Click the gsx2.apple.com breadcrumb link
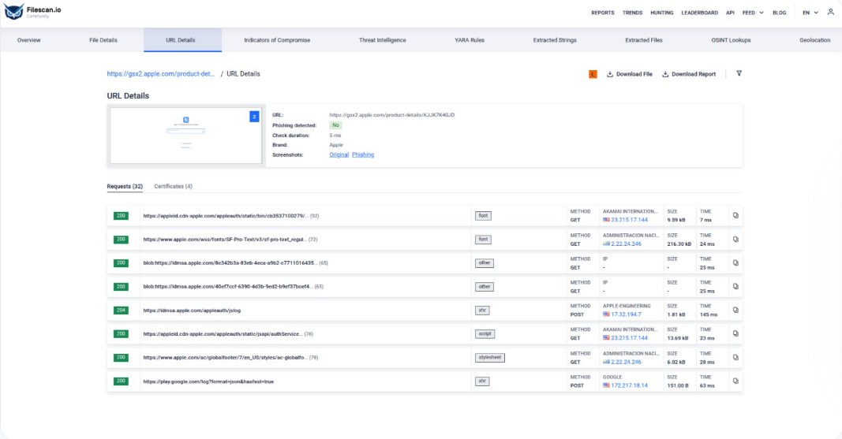842x439 pixels. [160, 74]
